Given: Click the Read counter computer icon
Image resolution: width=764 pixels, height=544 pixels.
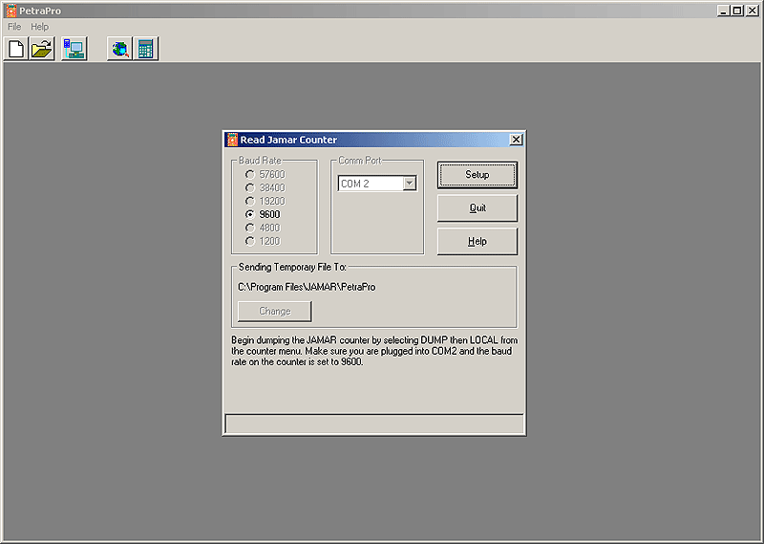Looking at the screenshot, I should 74,49.
